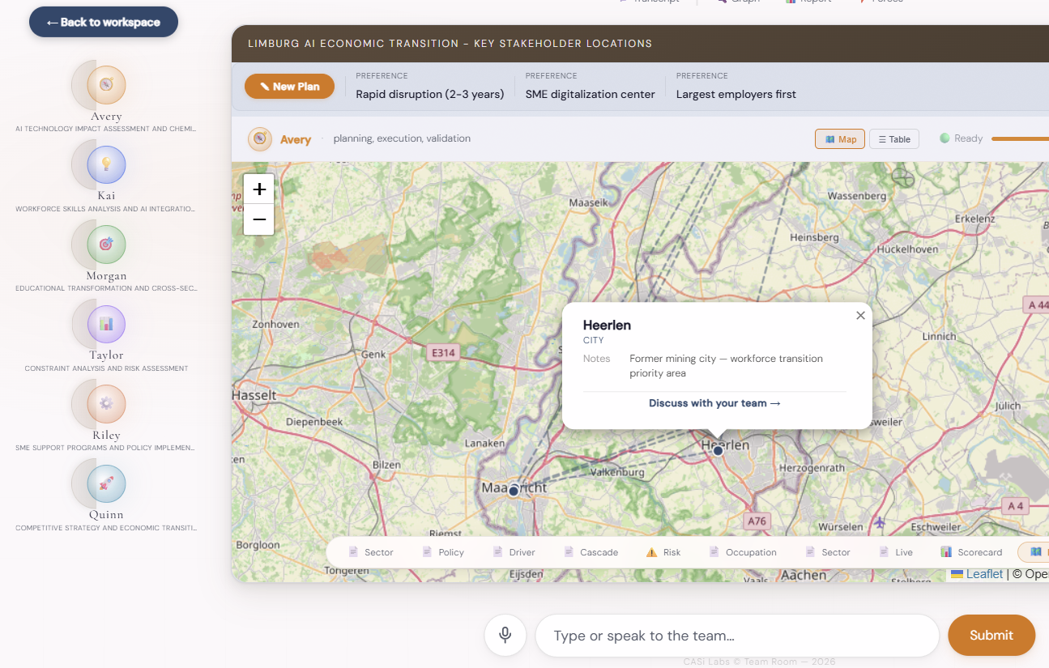The image size is (1049, 668).
Task: Choose Taylor's bar chart avatar icon
Action: (x=106, y=324)
